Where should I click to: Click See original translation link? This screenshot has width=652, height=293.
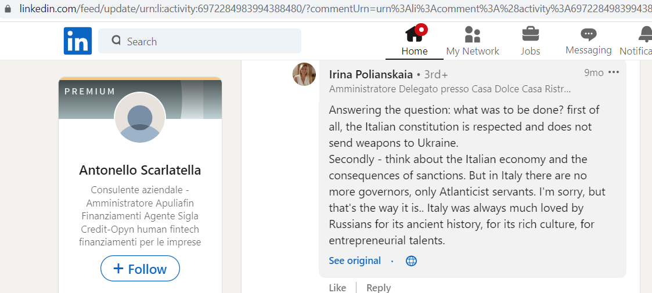tap(355, 261)
